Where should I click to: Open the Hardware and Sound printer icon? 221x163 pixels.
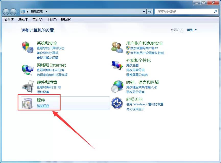(x=28, y=86)
